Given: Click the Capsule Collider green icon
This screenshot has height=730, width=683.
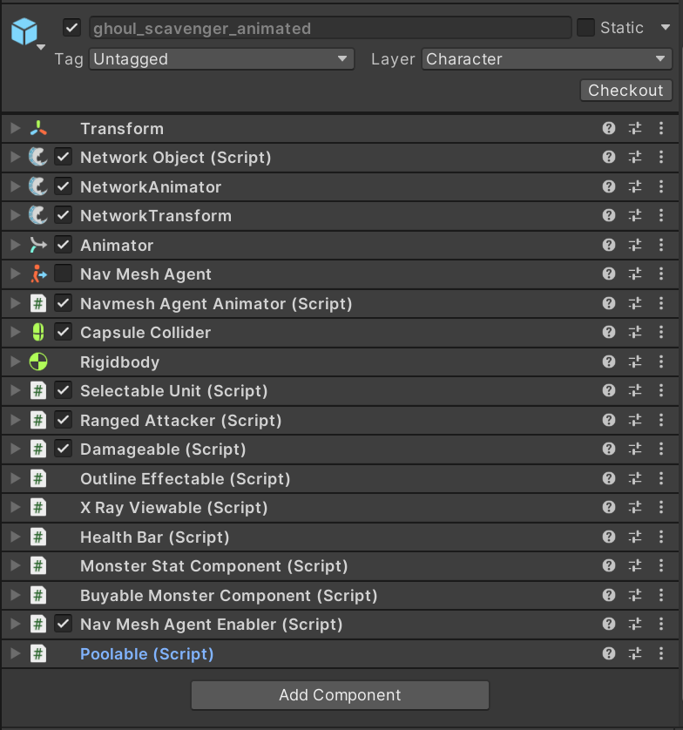Looking at the screenshot, I should click(x=38, y=333).
